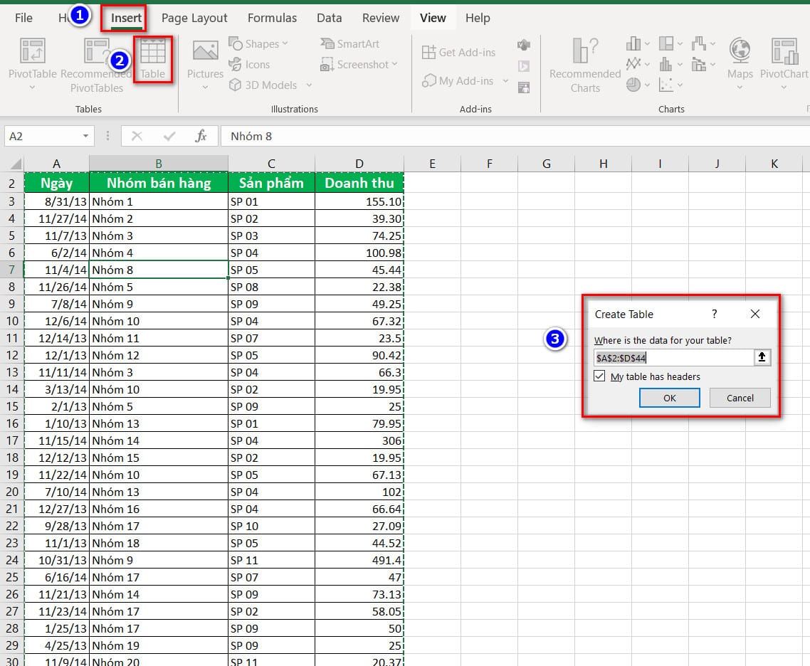Expand the Name Box dropdown arrow
The height and width of the screenshot is (666, 810).
click(85, 136)
